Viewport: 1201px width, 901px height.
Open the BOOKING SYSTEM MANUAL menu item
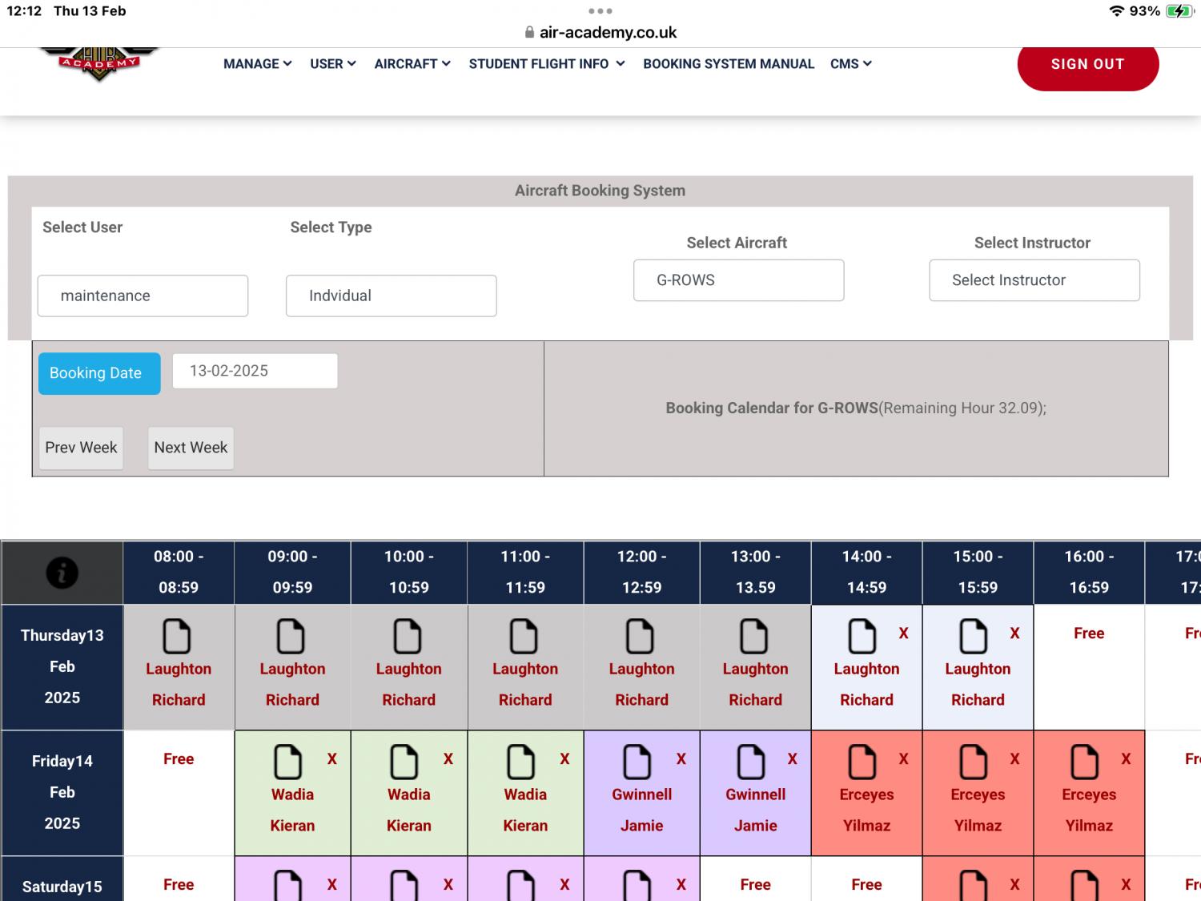(x=728, y=63)
